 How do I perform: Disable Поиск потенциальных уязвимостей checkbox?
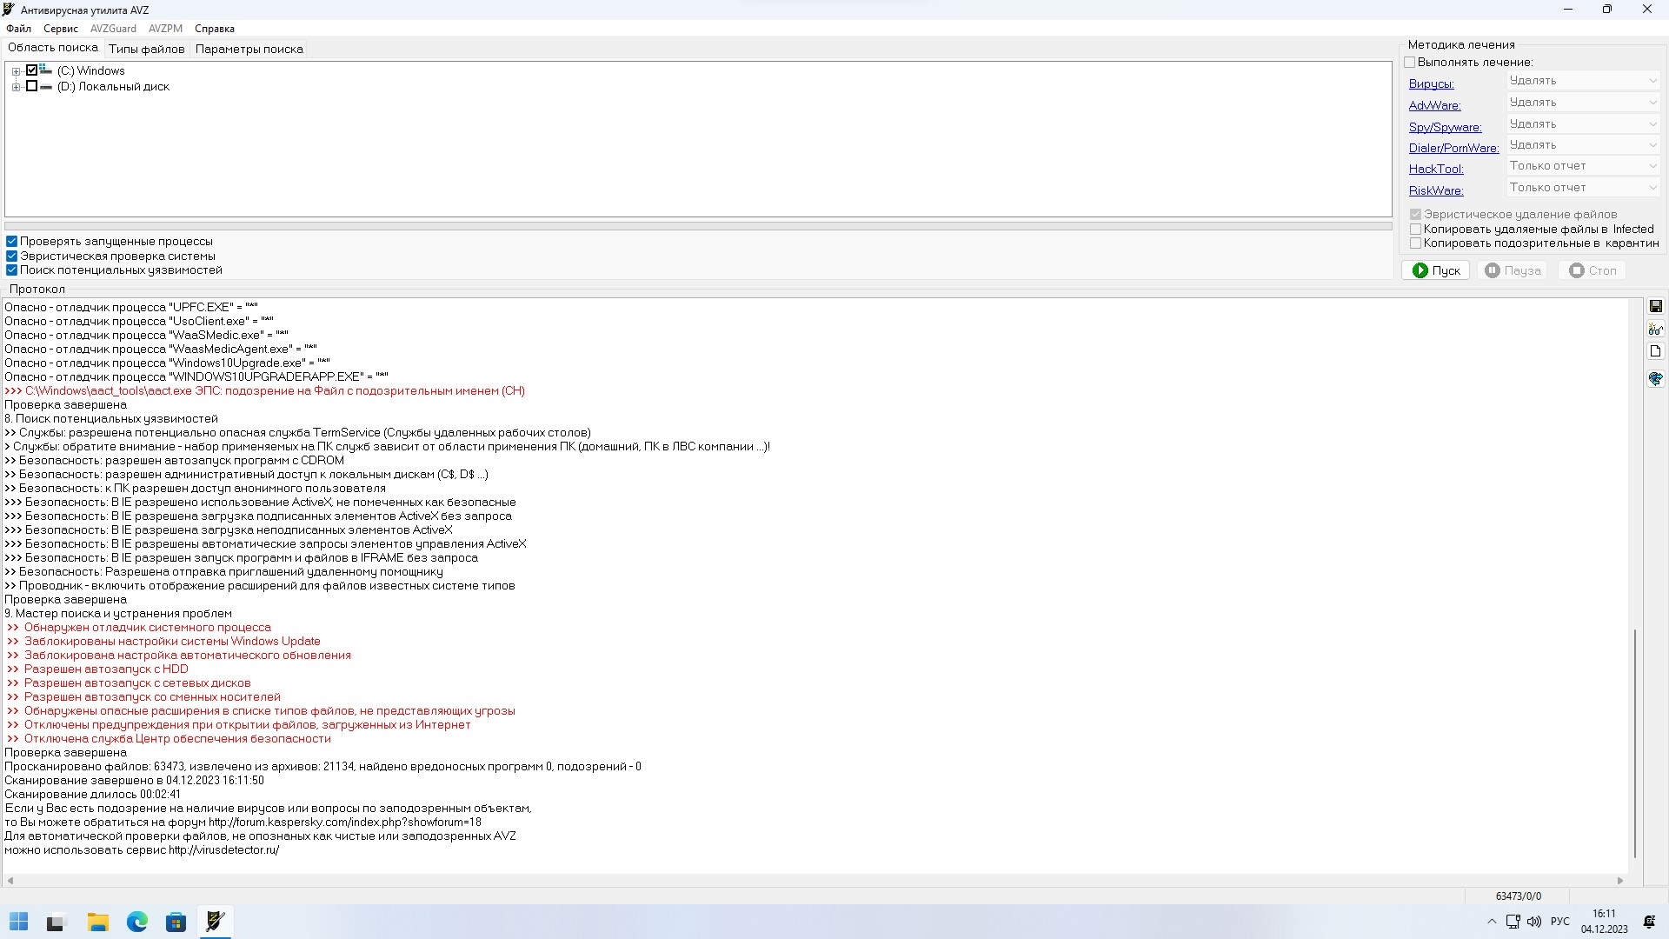(12, 270)
